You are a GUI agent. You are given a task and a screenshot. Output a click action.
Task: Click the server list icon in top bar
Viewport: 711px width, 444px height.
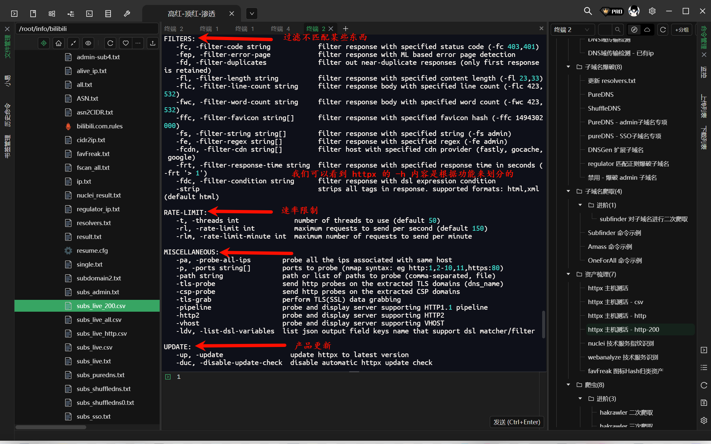tap(108, 13)
